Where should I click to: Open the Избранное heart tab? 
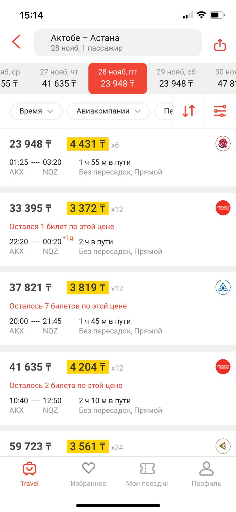coord(88,474)
